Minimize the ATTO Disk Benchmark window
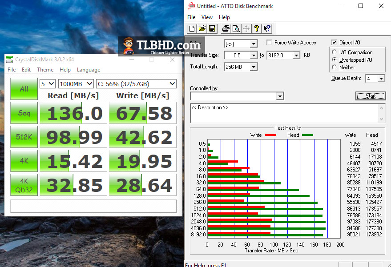391x267 pixels. click(341, 6)
